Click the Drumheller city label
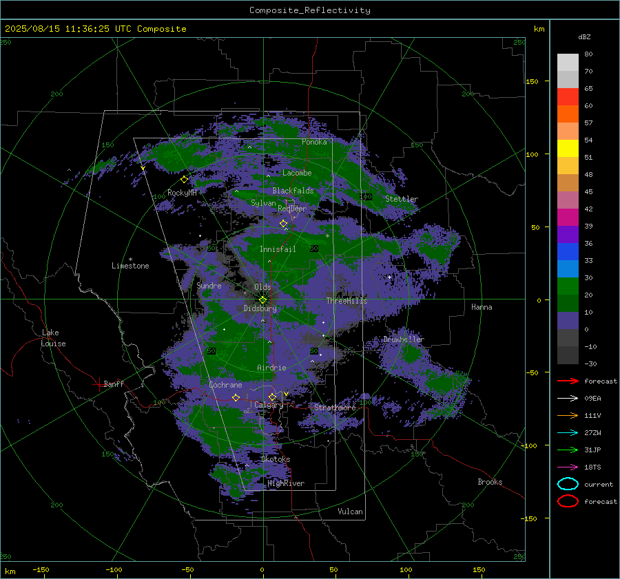The height and width of the screenshot is (579, 620). 404,339
